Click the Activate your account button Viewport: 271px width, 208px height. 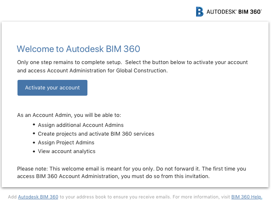click(52, 88)
